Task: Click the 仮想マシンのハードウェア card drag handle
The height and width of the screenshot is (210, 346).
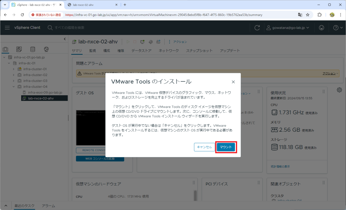Action: pyautogui.click(x=194, y=182)
